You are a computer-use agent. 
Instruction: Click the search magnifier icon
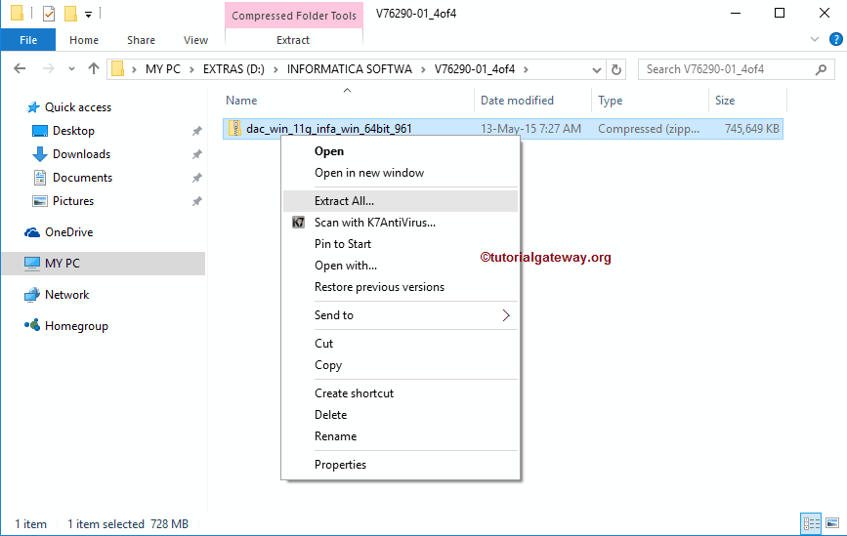(821, 69)
